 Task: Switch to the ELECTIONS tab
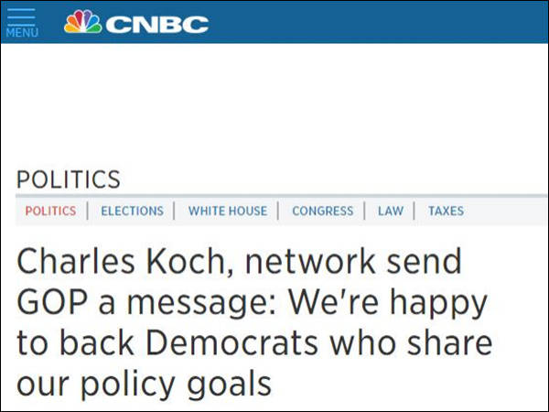(x=132, y=211)
